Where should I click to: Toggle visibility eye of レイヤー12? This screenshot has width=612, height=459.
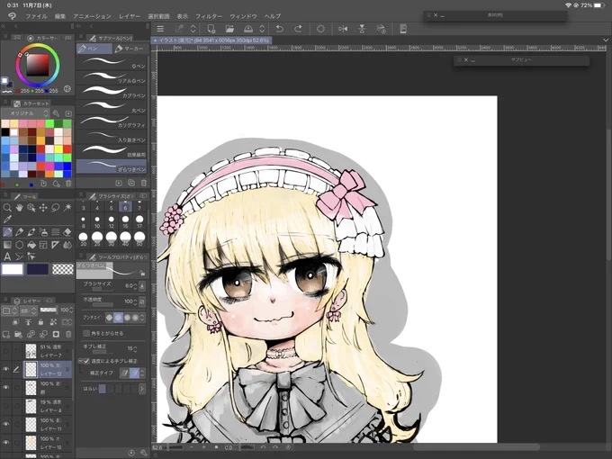[6, 369]
